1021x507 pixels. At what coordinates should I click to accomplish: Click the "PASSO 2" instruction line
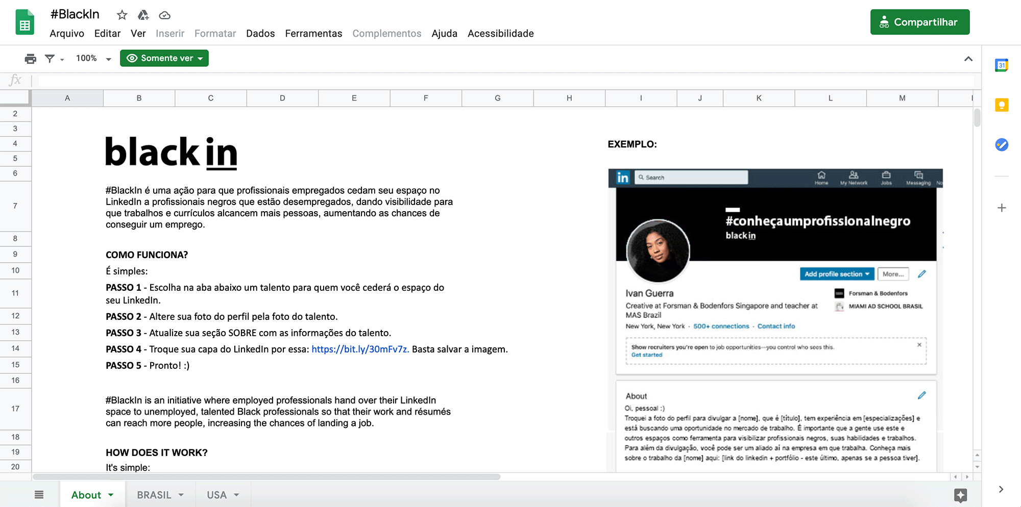pyautogui.click(x=222, y=317)
